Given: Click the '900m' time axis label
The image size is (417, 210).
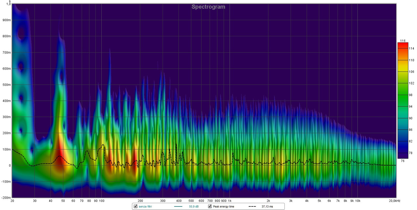Looking at the screenshot, I should (x=7, y=20).
